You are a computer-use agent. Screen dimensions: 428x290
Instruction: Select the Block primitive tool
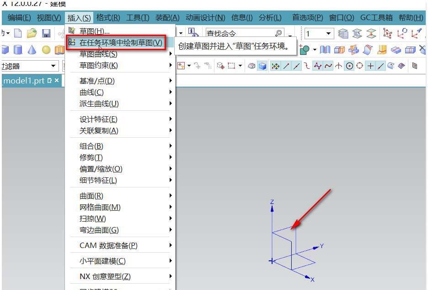click(5, 50)
